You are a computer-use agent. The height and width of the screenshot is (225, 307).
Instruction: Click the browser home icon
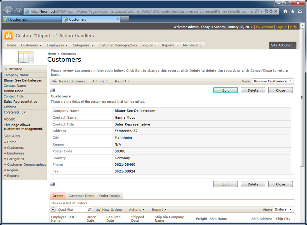coord(285,11)
